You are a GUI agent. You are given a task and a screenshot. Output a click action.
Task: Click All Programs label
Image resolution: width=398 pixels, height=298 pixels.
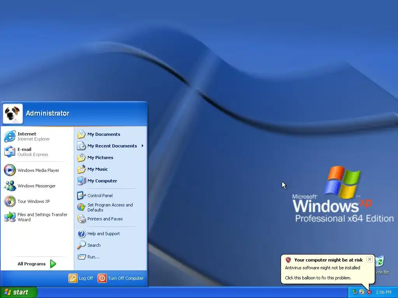[x=31, y=264]
